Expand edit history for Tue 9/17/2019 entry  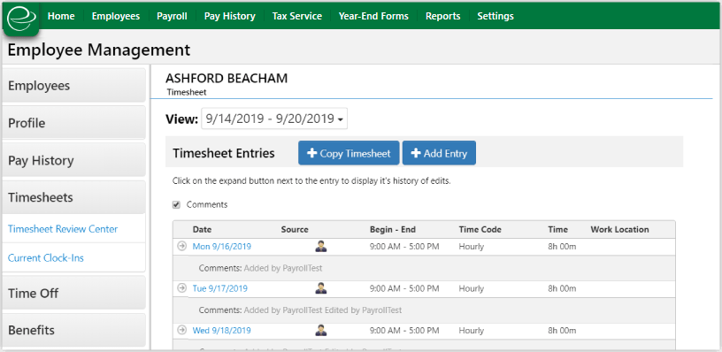182,288
